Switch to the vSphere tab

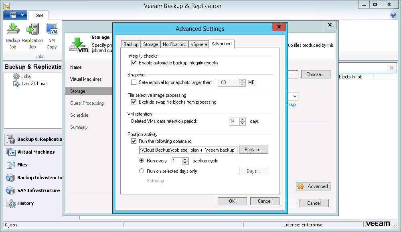point(199,44)
